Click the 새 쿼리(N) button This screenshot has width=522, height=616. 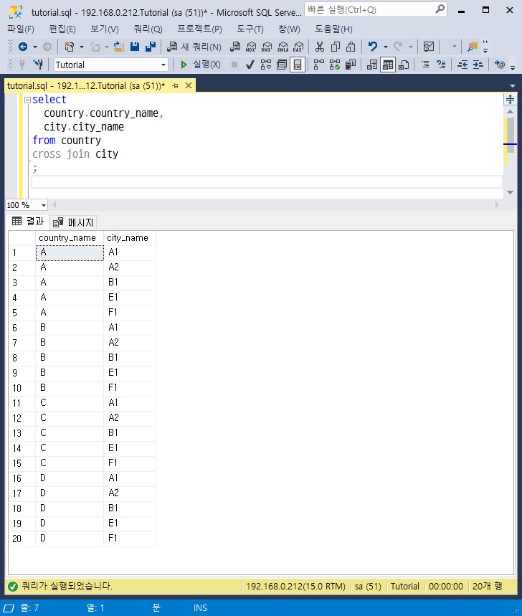click(x=194, y=47)
